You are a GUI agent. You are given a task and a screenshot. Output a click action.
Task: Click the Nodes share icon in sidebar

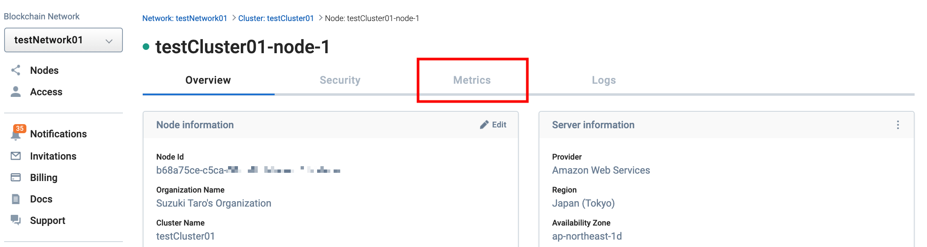16,71
